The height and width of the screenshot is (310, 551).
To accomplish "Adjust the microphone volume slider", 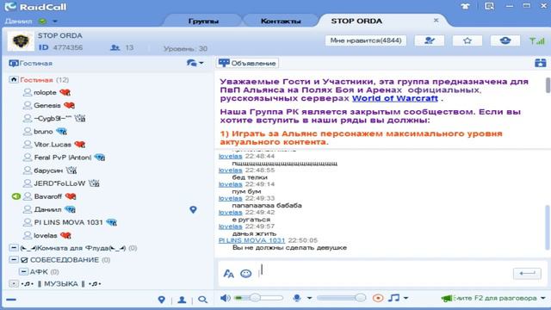I will click(341, 298).
